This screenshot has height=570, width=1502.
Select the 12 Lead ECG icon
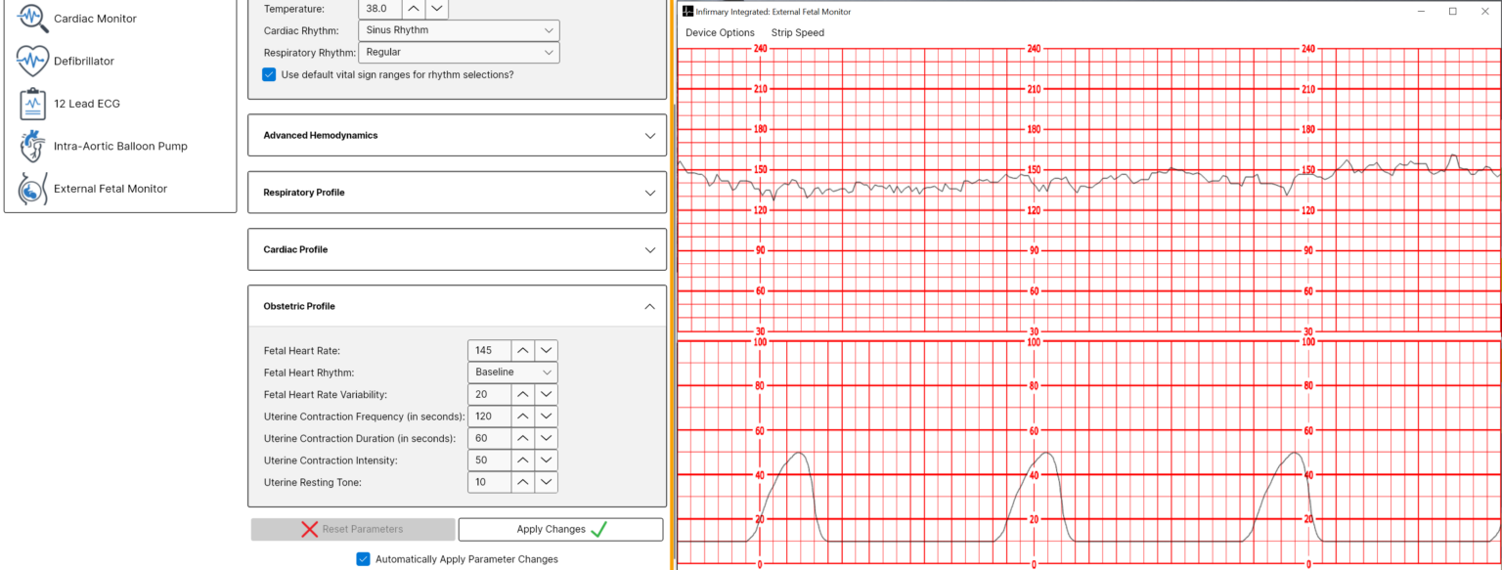[x=30, y=103]
